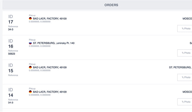The height and width of the screenshot is (112, 192).
Task: Click reference number 56623
Action: click(x=12, y=54)
